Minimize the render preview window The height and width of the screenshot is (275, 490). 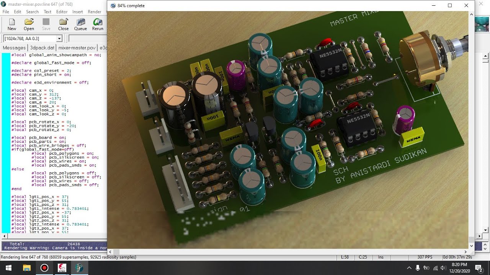coord(434,5)
